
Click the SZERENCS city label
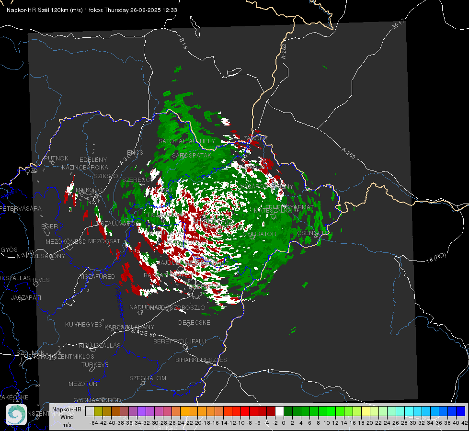(x=137, y=180)
